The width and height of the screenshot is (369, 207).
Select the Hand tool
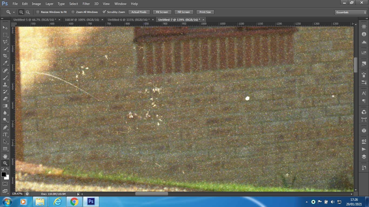[5, 156]
